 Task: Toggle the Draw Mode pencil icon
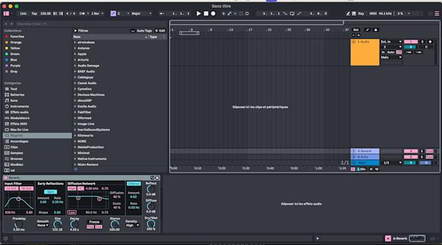click(348, 14)
